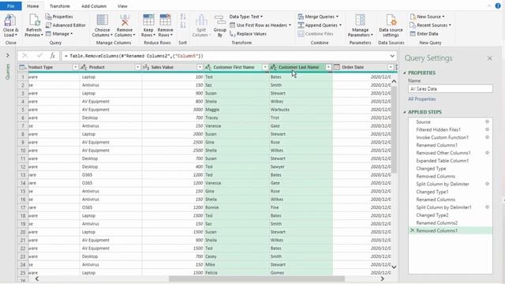The width and height of the screenshot is (505, 284).
Task: Click the Recent Sources icon
Action: 413,25
